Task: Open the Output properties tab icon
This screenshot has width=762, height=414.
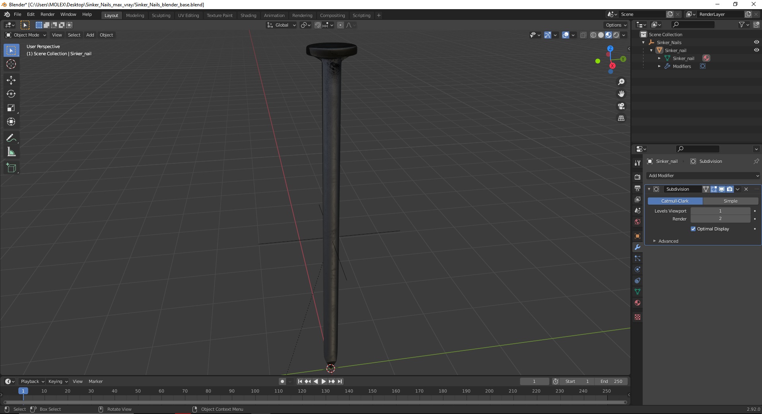Action: pos(638,188)
